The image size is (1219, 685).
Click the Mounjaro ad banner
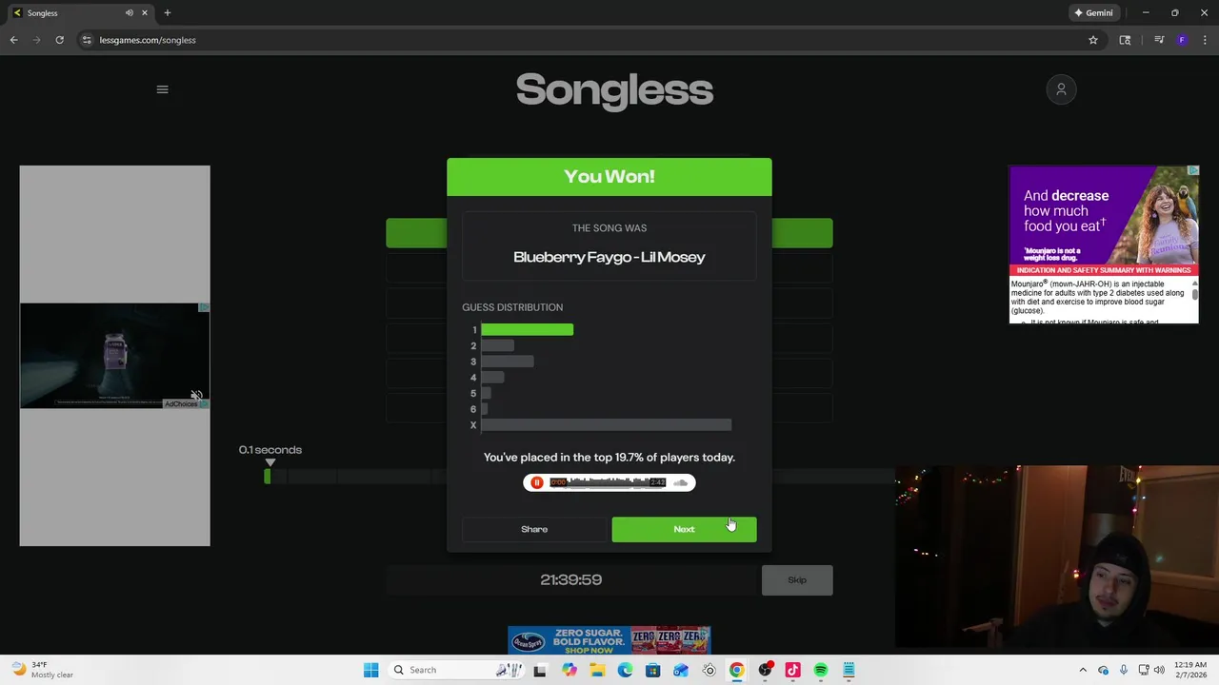coord(1104,245)
